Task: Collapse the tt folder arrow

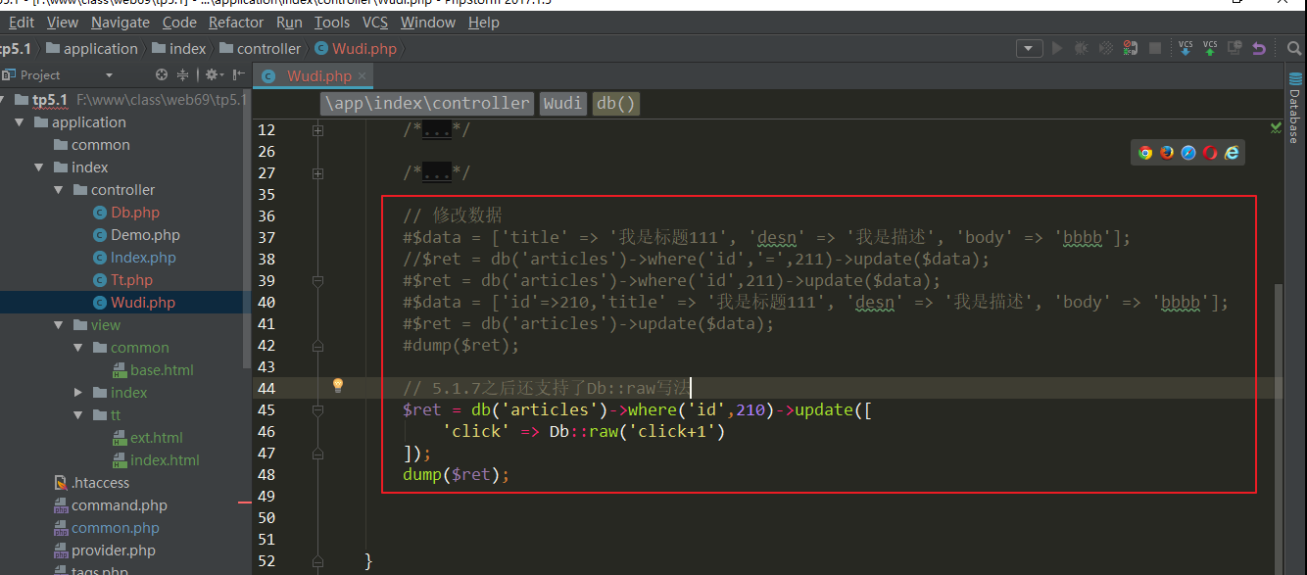Action: pyautogui.click(x=78, y=415)
